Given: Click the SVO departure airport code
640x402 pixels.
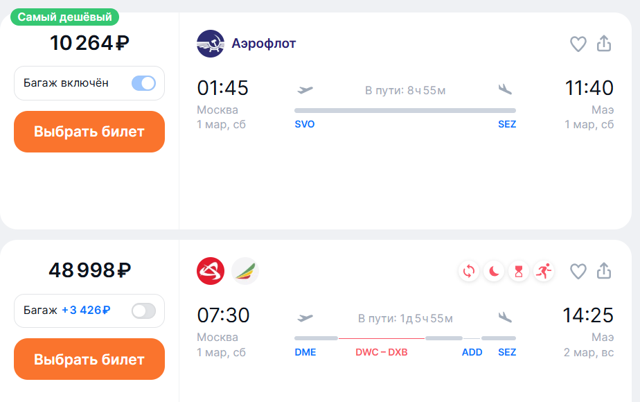Looking at the screenshot, I should [305, 125].
